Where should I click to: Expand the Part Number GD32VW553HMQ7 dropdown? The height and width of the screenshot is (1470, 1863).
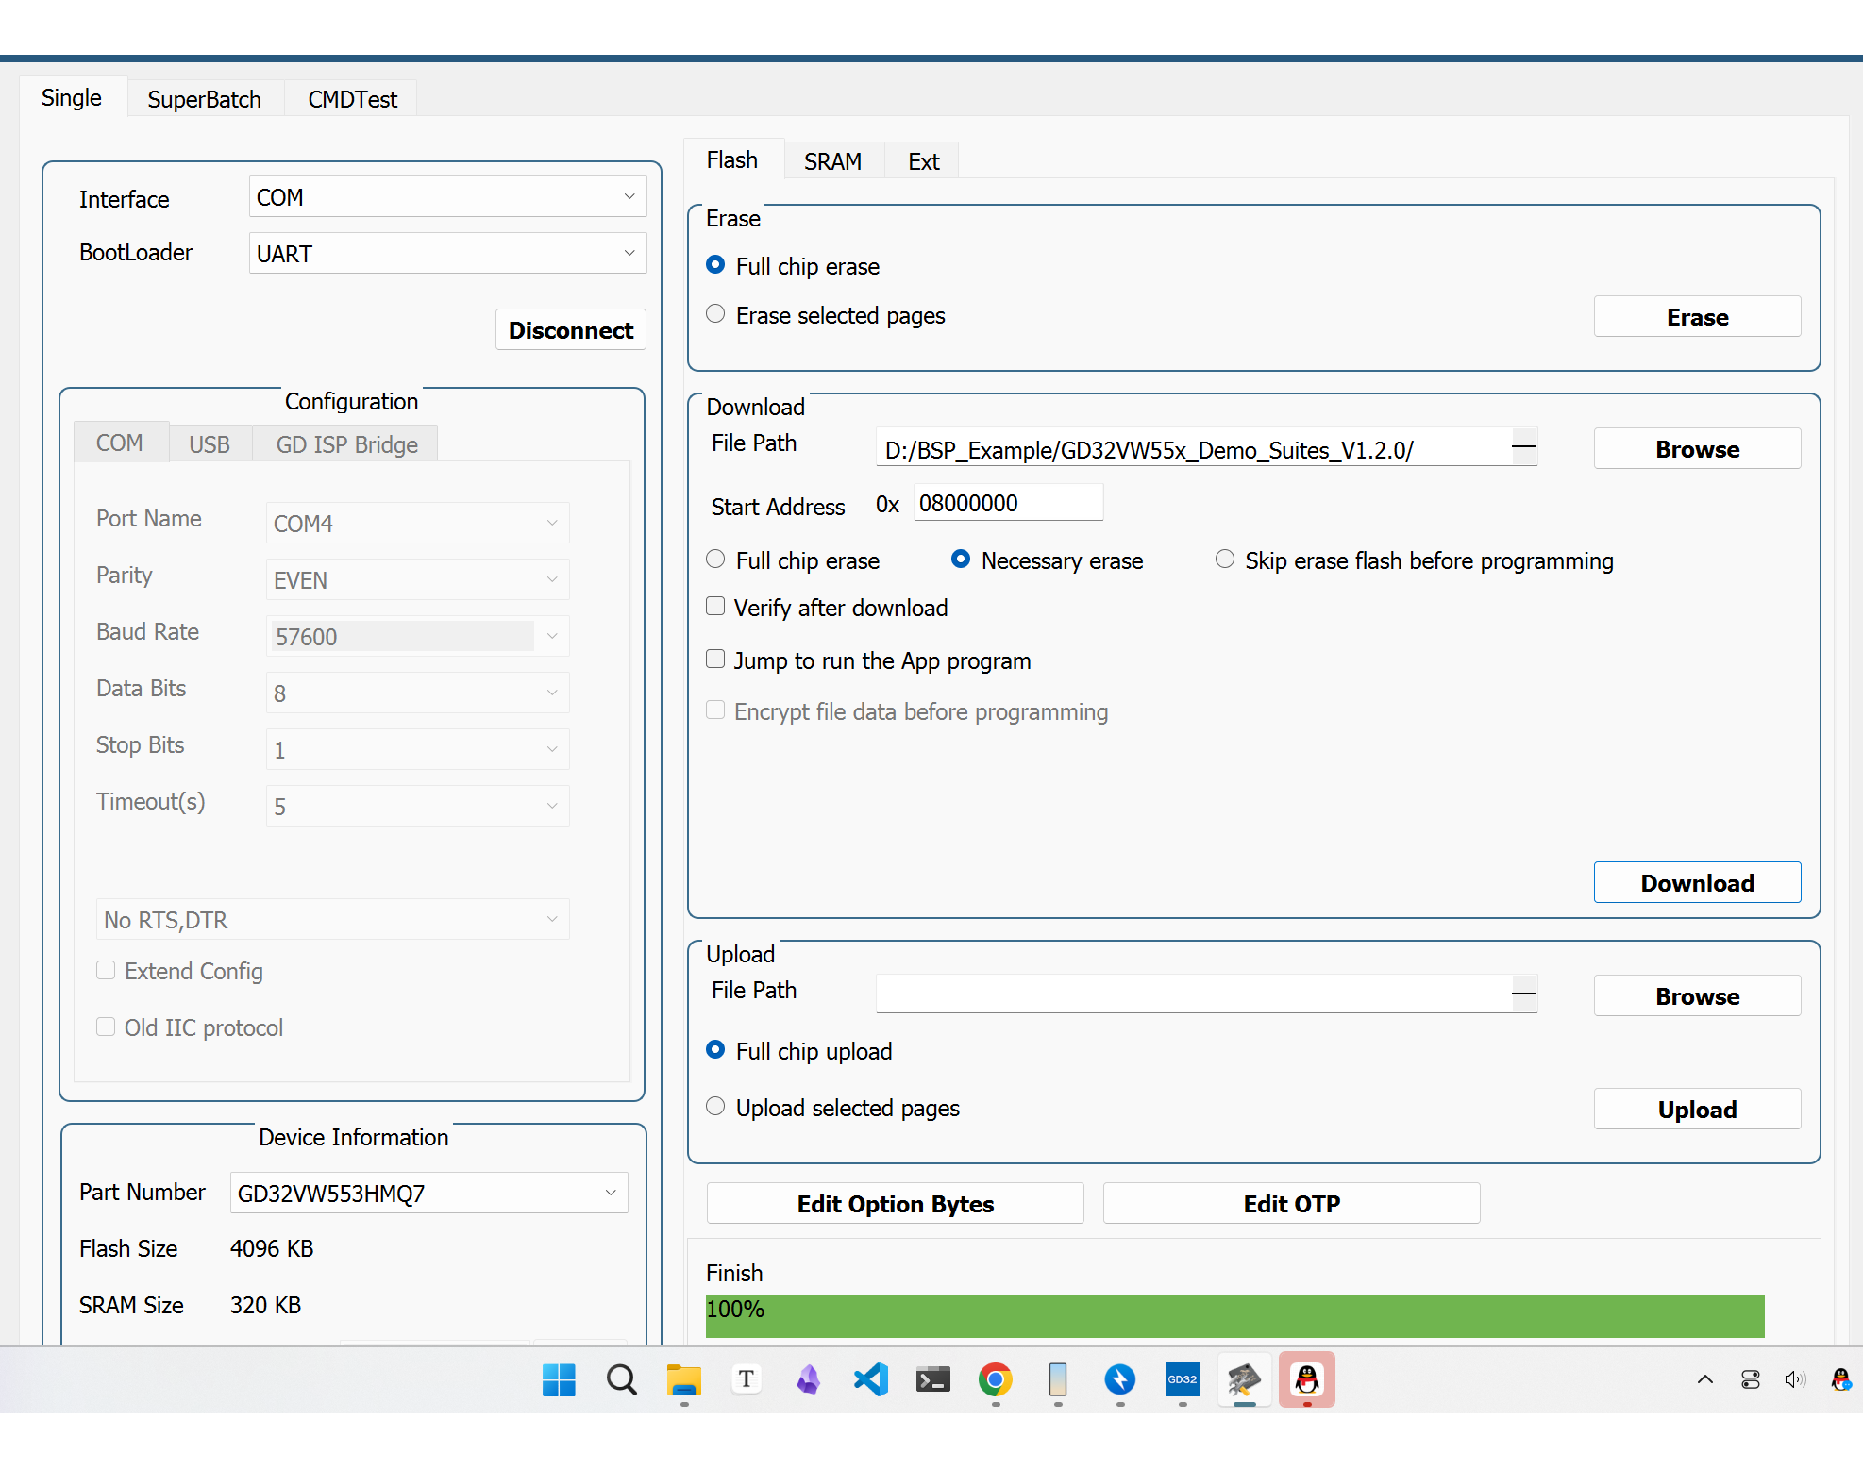(x=428, y=1194)
